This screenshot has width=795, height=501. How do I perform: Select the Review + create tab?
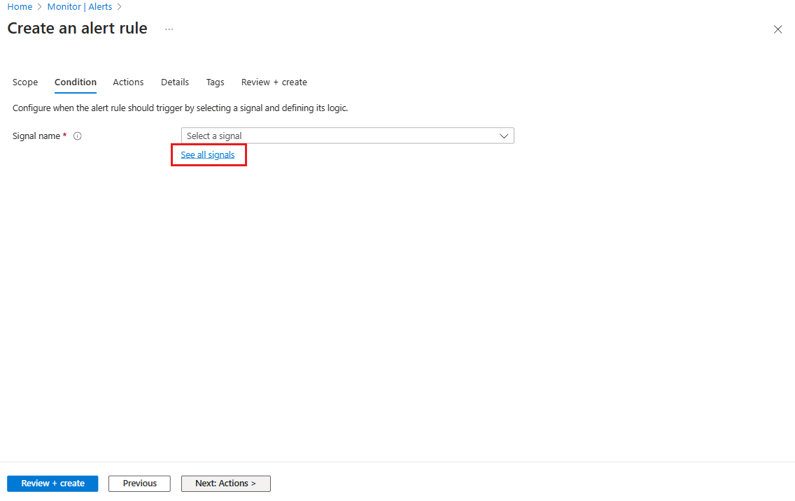[x=274, y=82]
